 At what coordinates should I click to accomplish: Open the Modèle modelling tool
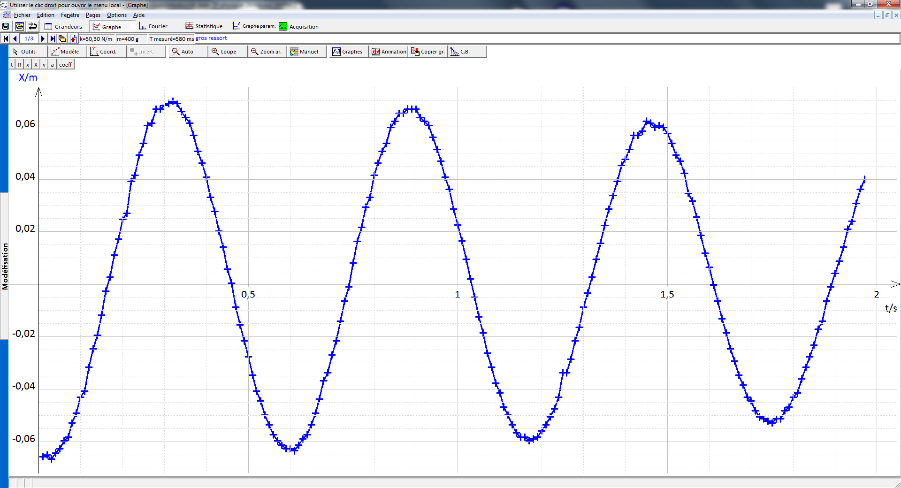pos(67,52)
